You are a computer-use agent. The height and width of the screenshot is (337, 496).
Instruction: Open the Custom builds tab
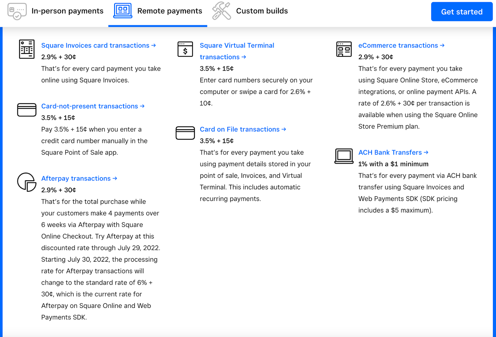click(x=262, y=11)
